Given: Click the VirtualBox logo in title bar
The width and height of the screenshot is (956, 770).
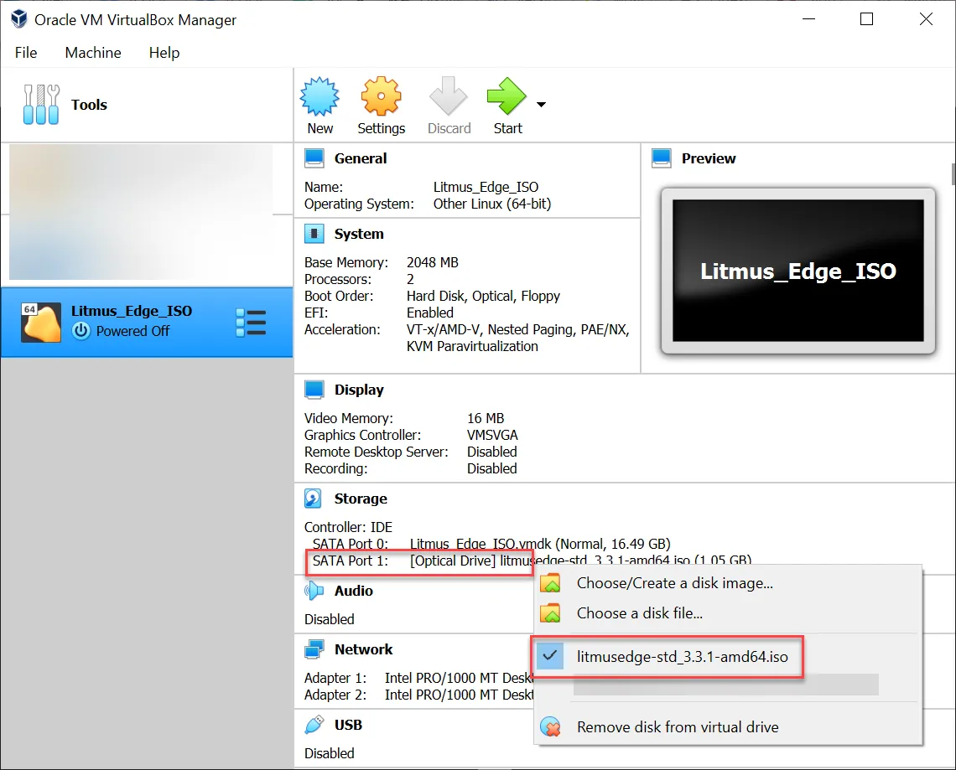Looking at the screenshot, I should point(19,19).
